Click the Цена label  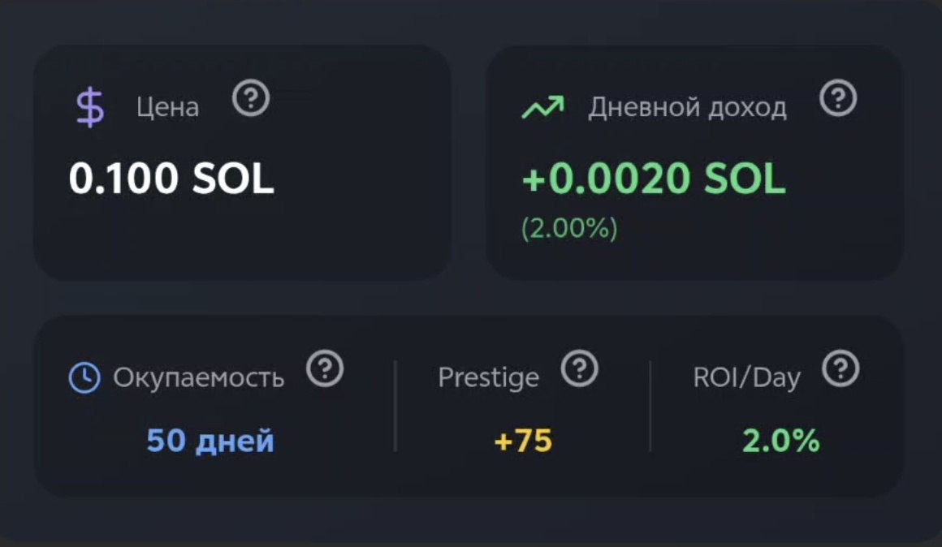[167, 108]
